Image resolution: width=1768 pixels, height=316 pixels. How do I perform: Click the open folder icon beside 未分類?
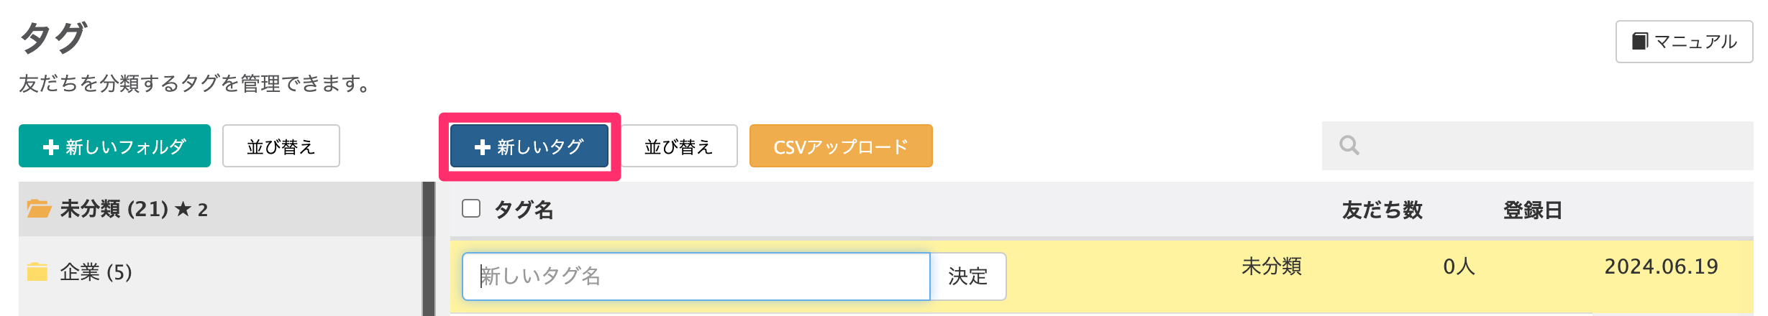pyautogui.click(x=39, y=209)
